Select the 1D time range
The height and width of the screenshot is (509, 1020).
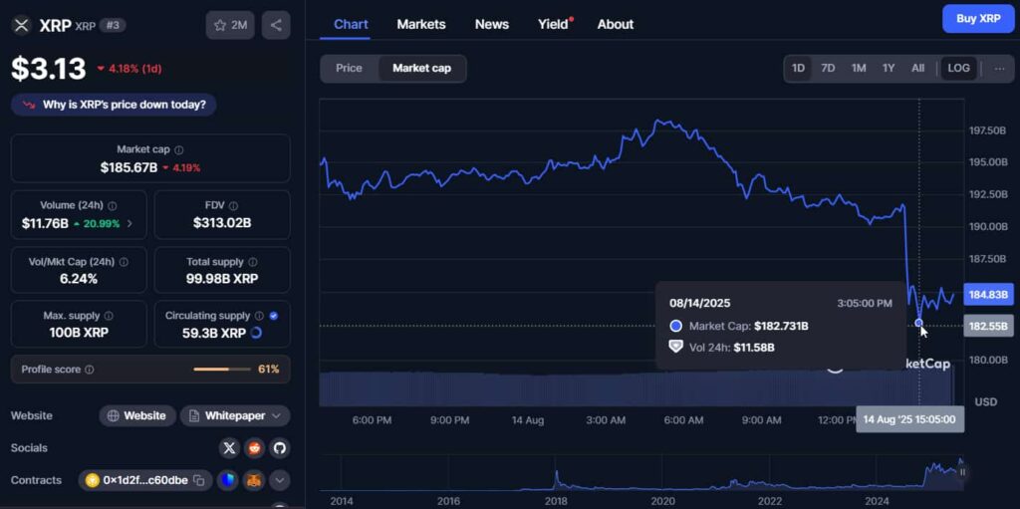click(x=798, y=68)
